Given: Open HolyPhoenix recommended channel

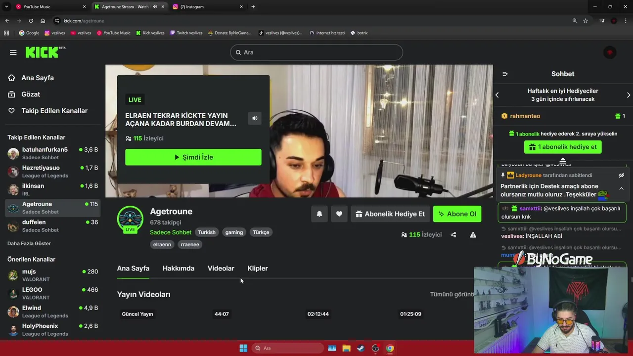Looking at the screenshot, I should [53, 330].
